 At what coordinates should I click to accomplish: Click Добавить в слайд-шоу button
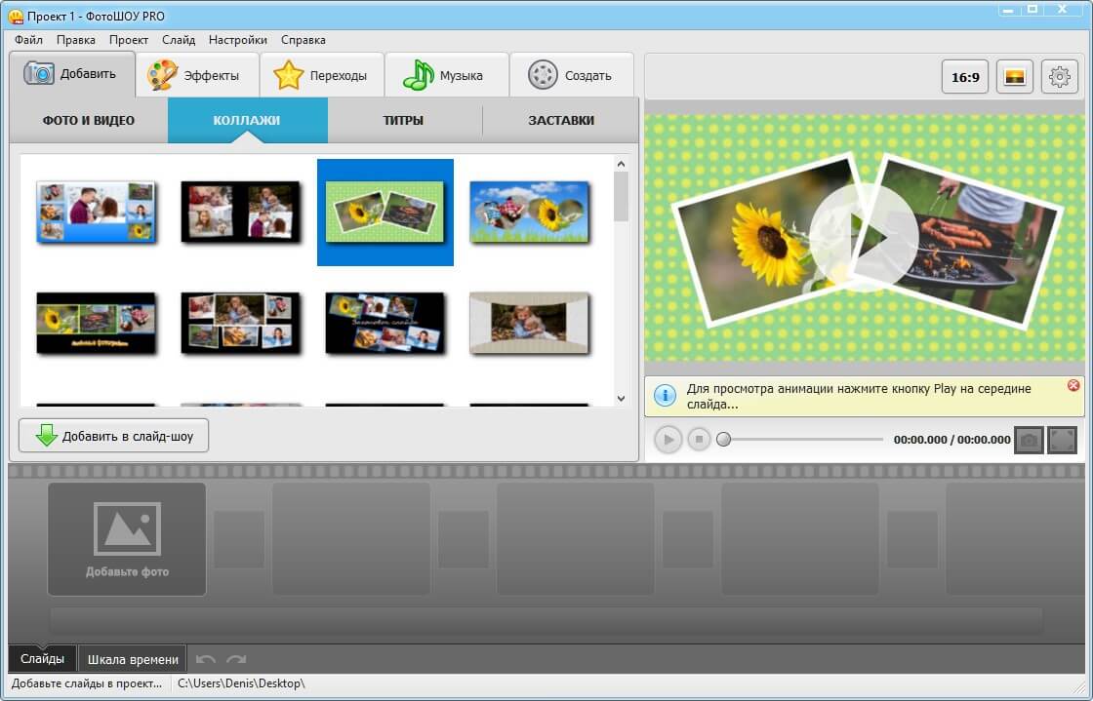[114, 436]
